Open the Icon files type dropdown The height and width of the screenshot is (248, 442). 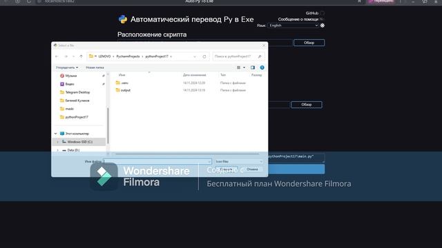239,161
